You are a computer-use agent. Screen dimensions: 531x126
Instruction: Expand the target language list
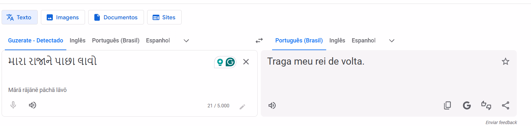392,40
